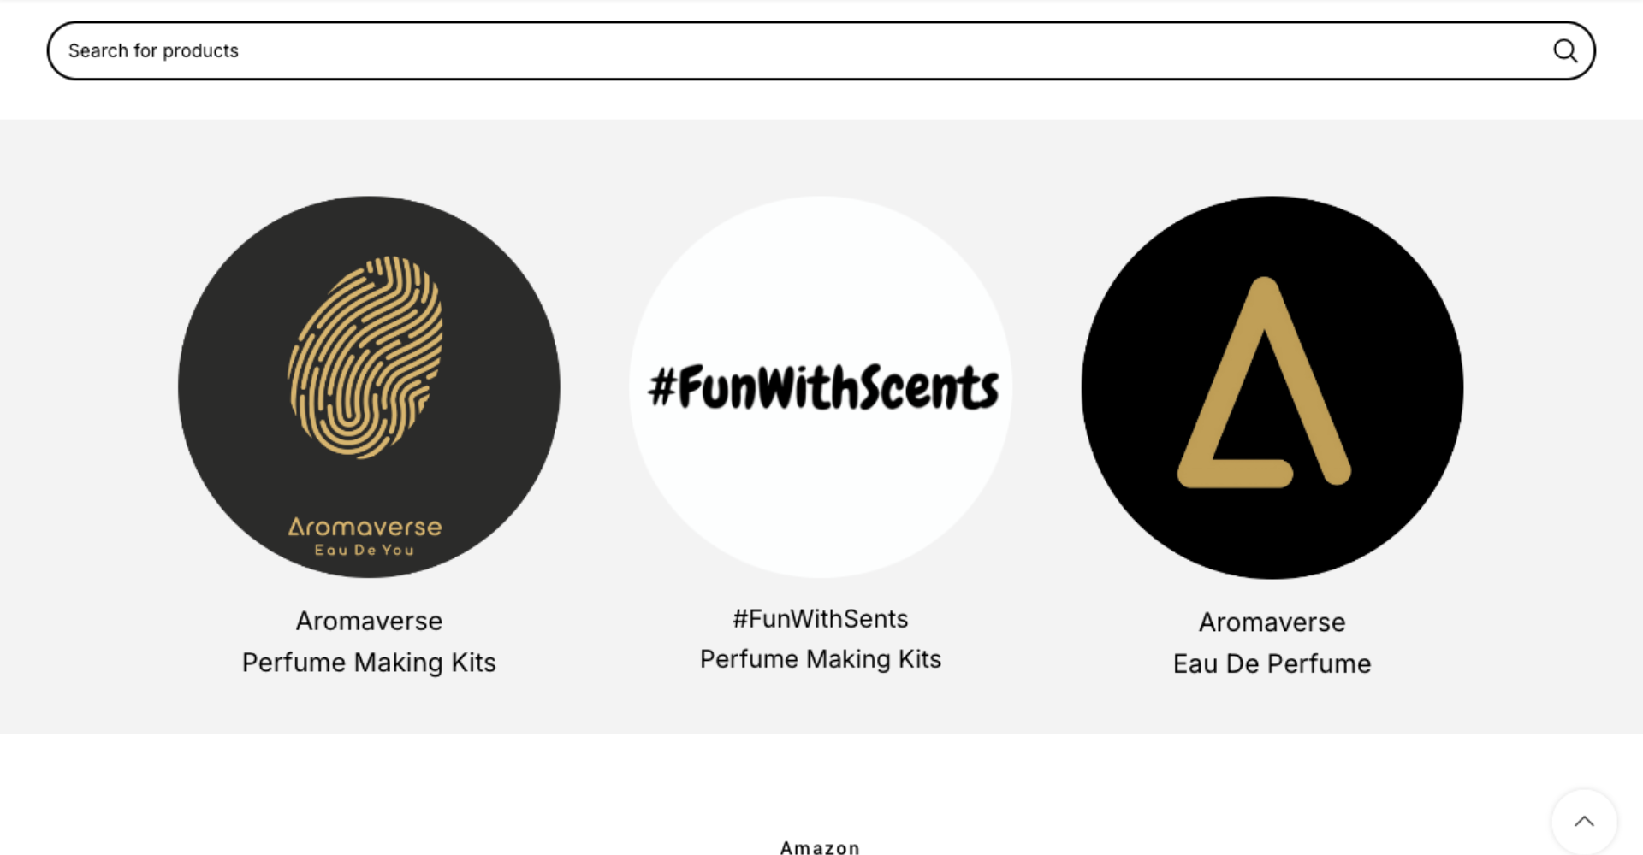Select the Eau De You tagline in the logo
The width and height of the screenshot is (1643, 855).
click(365, 551)
